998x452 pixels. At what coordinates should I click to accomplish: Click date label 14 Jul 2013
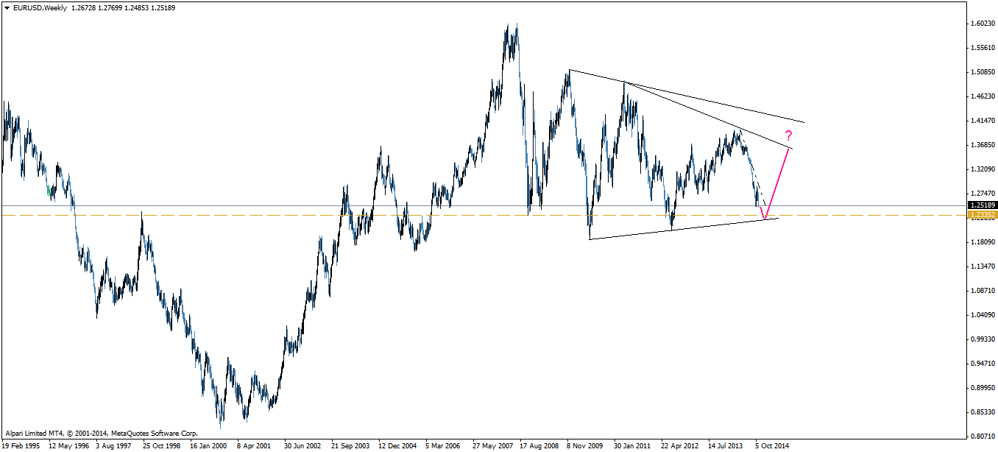pyautogui.click(x=727, y=446)
